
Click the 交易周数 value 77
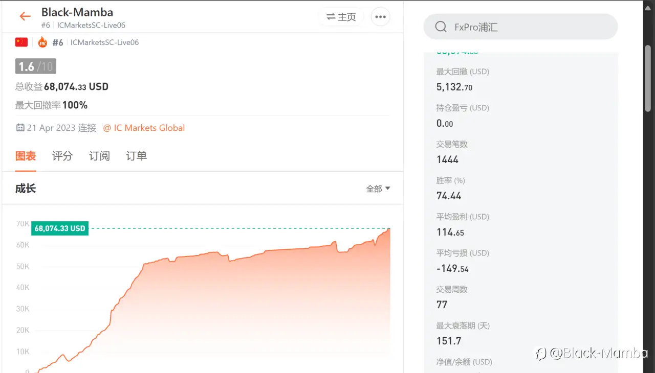pyautogui.click(x=442, y=305)
